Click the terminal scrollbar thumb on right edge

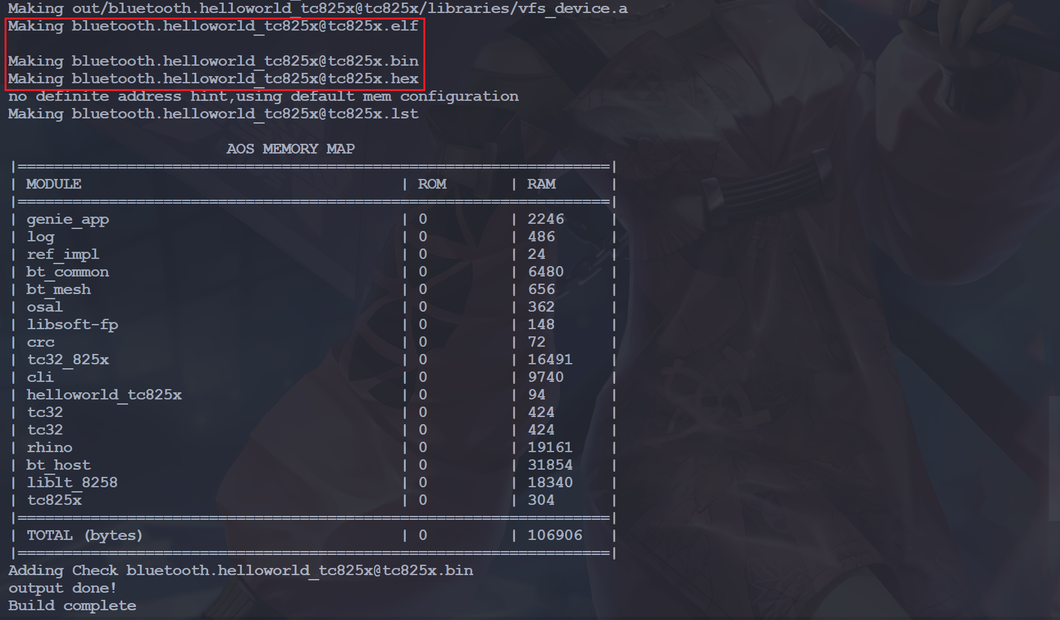(x=1054, y=459)
